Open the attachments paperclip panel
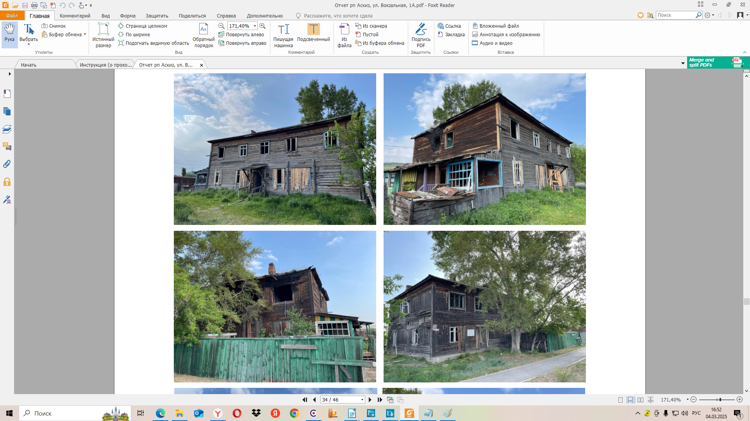Screen dimensions: 750x421 pyautogui.click(x=7, y=164)
